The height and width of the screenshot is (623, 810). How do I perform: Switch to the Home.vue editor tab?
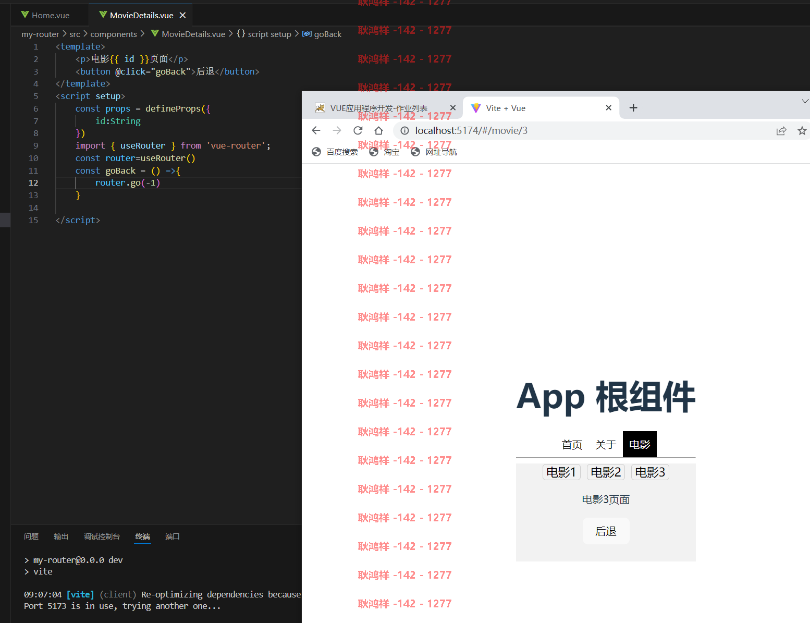pyautogui.click(x=46, y=15)
